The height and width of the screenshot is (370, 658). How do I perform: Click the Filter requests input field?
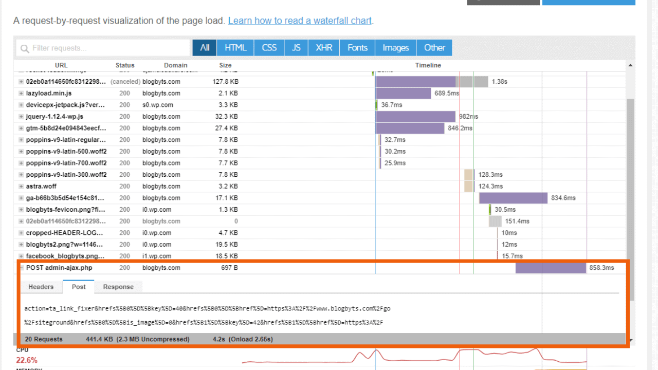pos(103,48)
